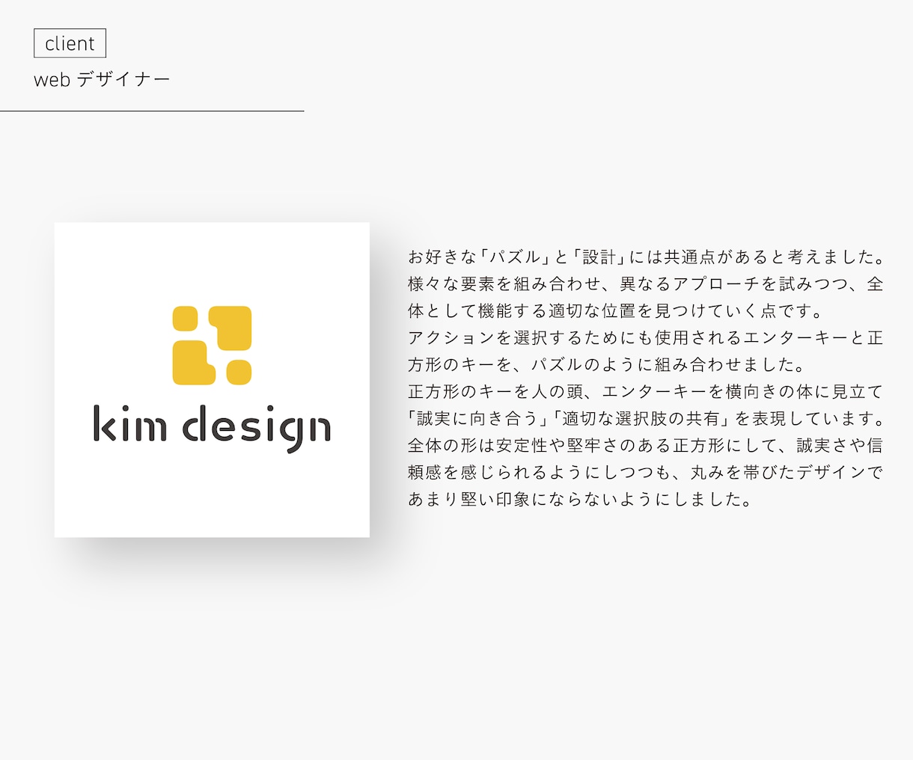Image resolution: width=913 pixels, height=760 pixels.
Task: Click the line starting "アクションを選択するためにも"
Action: click(646, 338)
